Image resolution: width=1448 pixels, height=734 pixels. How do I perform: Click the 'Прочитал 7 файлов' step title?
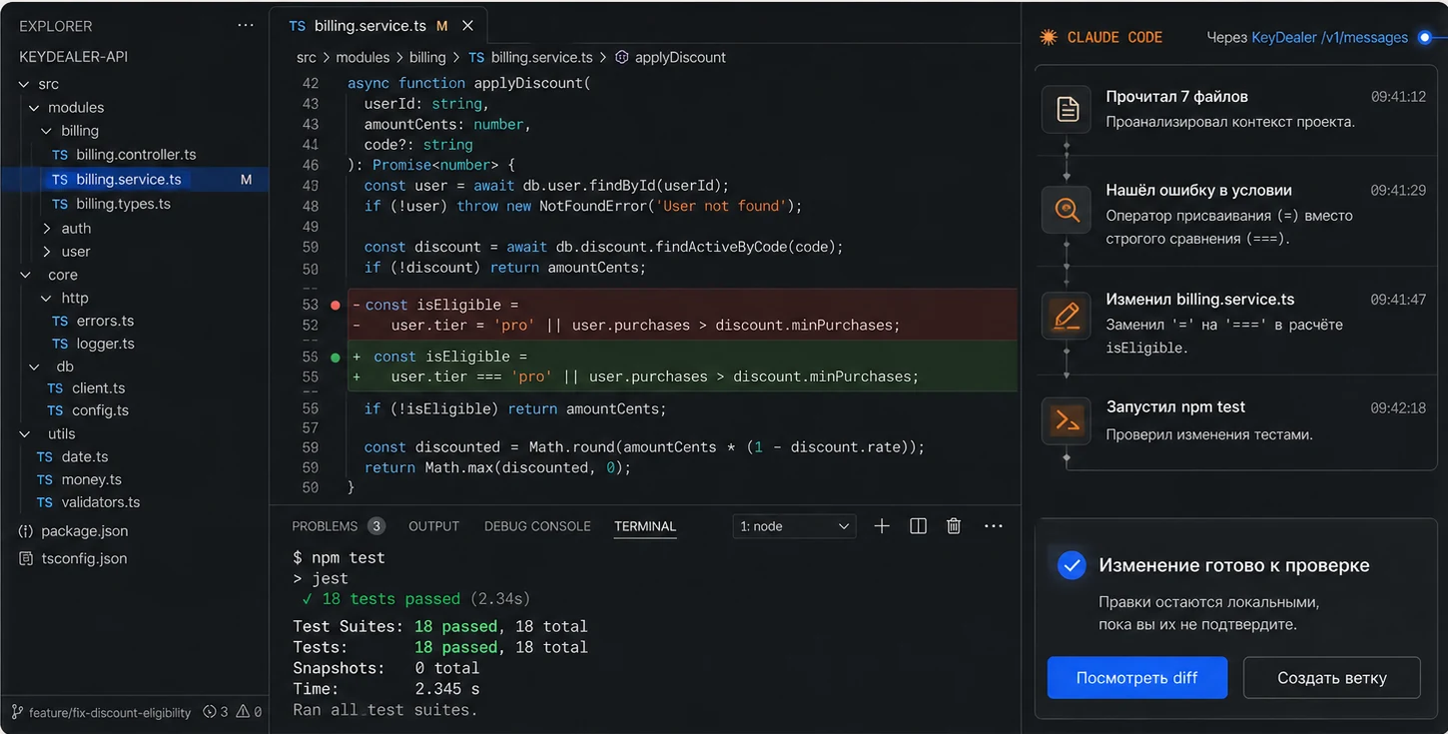coord(1177,97)
